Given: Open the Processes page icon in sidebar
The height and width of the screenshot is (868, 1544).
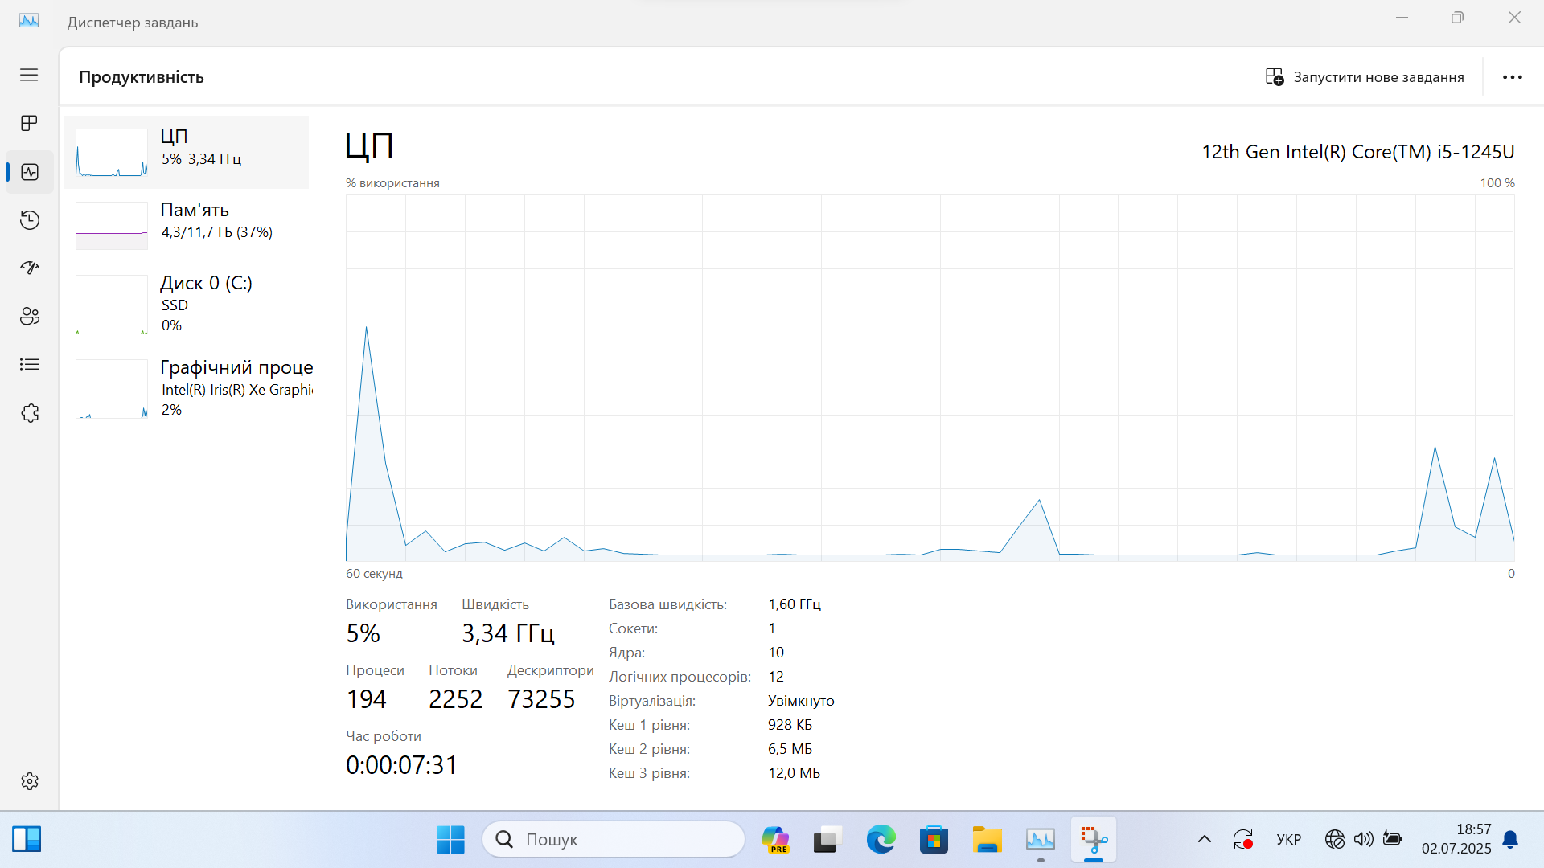Looking at the screenshot, I should coord(30,123).
